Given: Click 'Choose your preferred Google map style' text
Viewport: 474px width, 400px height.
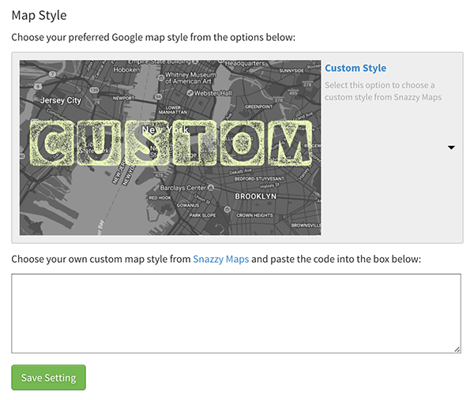Looking at the screenshot, I should 153,37.
